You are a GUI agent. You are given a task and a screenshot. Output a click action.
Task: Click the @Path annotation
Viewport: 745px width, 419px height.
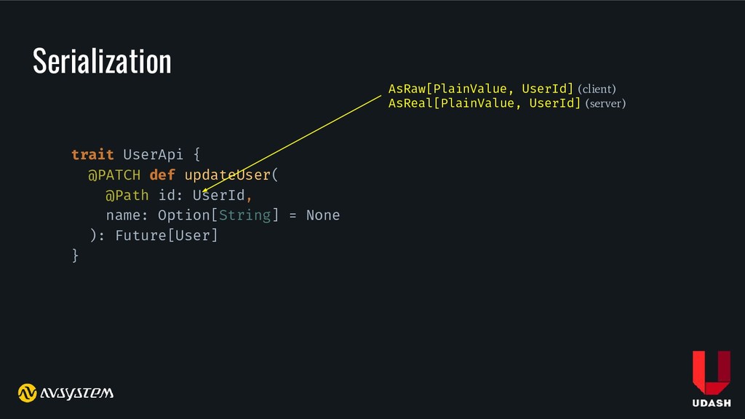click(x=127, y=195)
